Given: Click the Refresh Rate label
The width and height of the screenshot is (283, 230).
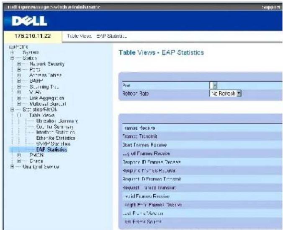Looking at the screenshot, I should coord(136,94).
